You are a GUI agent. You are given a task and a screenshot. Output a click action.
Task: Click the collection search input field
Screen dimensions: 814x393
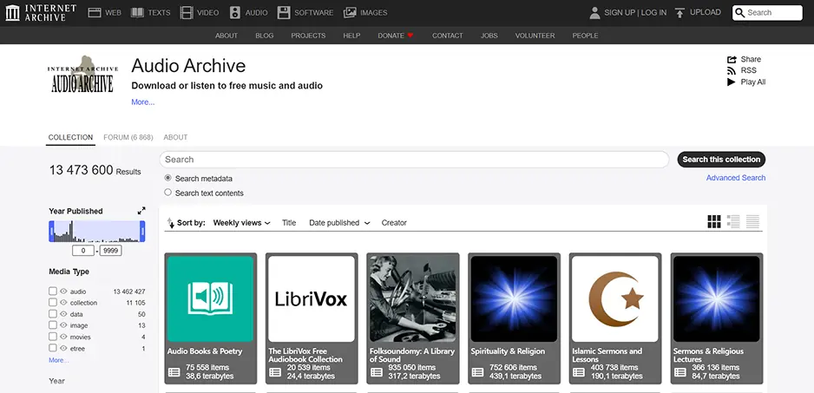[414, 160]
